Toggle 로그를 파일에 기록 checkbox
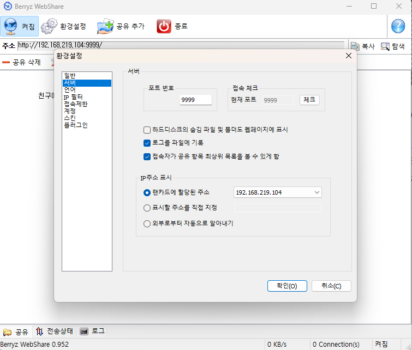The width and height of the screenshot is (412, 350). coord(147,143)
